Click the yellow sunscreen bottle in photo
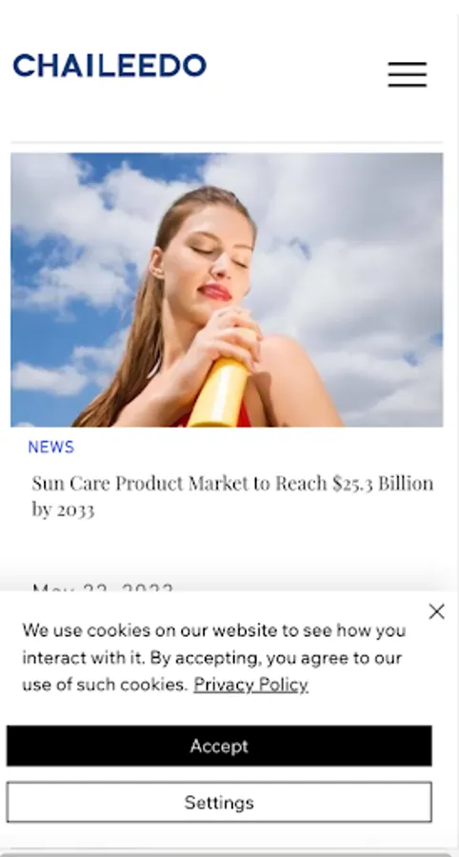This screenshot has width=459, height=857. [x=221, y=380]
